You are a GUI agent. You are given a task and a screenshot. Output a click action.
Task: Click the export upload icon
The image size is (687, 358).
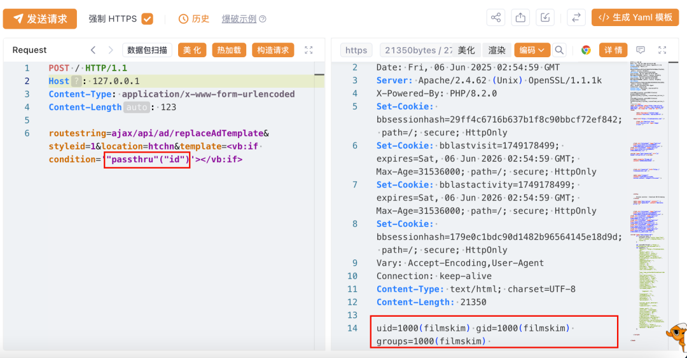click(520, 18)
